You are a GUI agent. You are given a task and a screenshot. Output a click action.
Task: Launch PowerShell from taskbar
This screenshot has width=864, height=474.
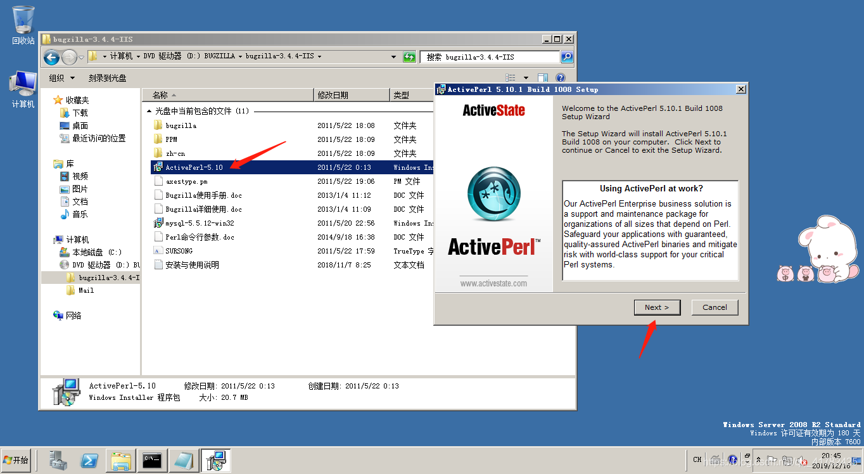coord(89,461)
